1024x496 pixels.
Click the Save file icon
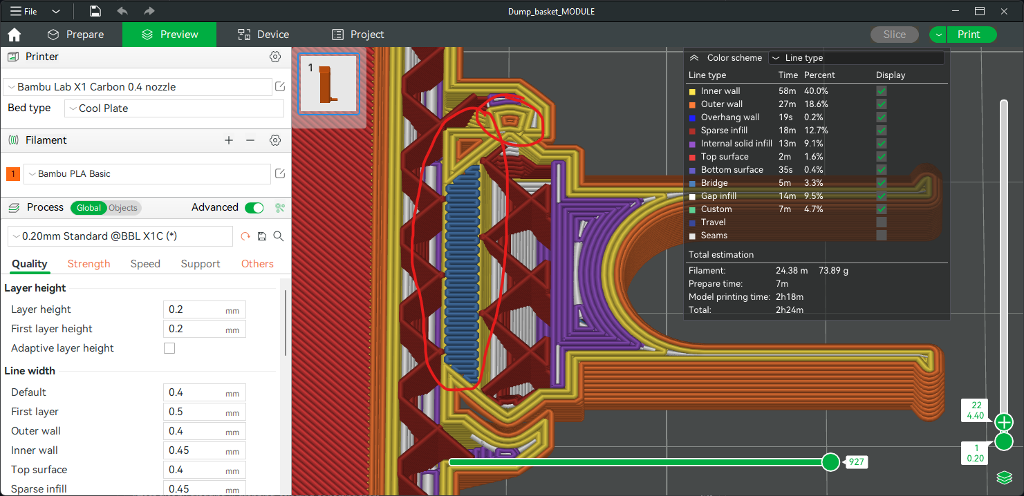(x=95, y=11)
